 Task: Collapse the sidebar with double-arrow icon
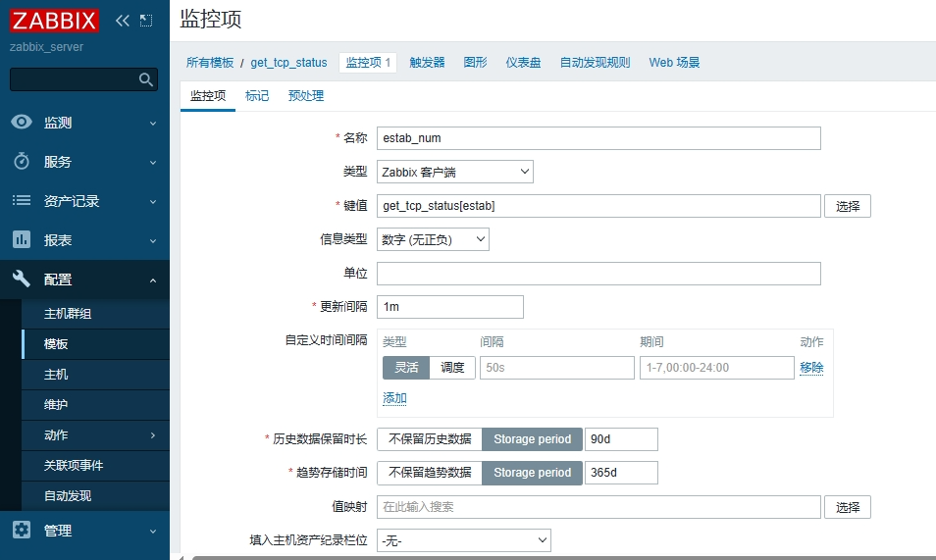[123, 21]
